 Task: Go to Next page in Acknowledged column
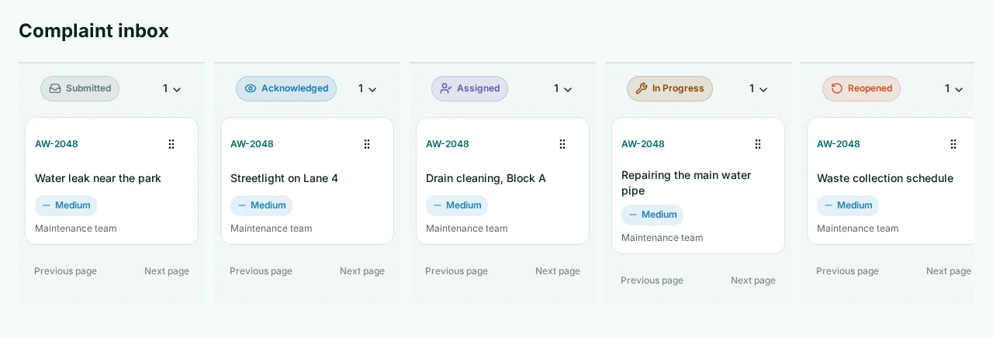pyautogui.click(x=362, y=271)
